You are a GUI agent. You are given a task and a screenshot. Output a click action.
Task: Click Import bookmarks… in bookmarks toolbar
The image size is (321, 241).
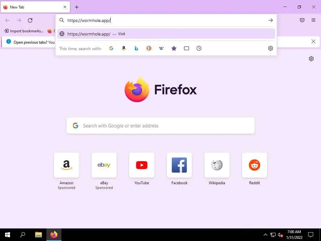click(24, 31)
